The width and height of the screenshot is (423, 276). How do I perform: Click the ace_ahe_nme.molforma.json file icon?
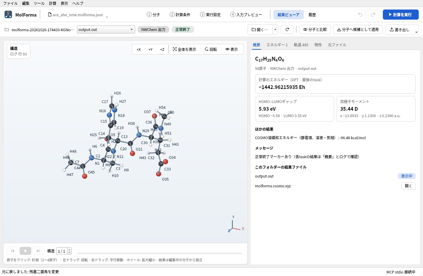pyautogui.click(x=50, y=14)
